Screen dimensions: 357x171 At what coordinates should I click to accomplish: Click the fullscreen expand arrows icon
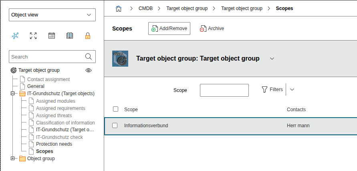pyautogui.click(x=33, y=36)
